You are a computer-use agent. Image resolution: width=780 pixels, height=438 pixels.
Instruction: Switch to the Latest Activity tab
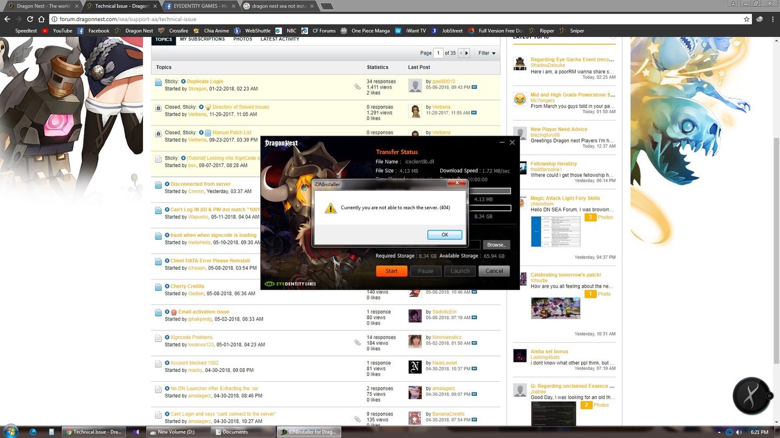pos(280,39)
